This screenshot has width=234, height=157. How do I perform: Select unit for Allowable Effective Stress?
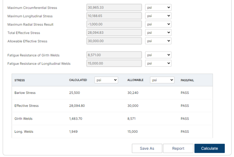158,41
